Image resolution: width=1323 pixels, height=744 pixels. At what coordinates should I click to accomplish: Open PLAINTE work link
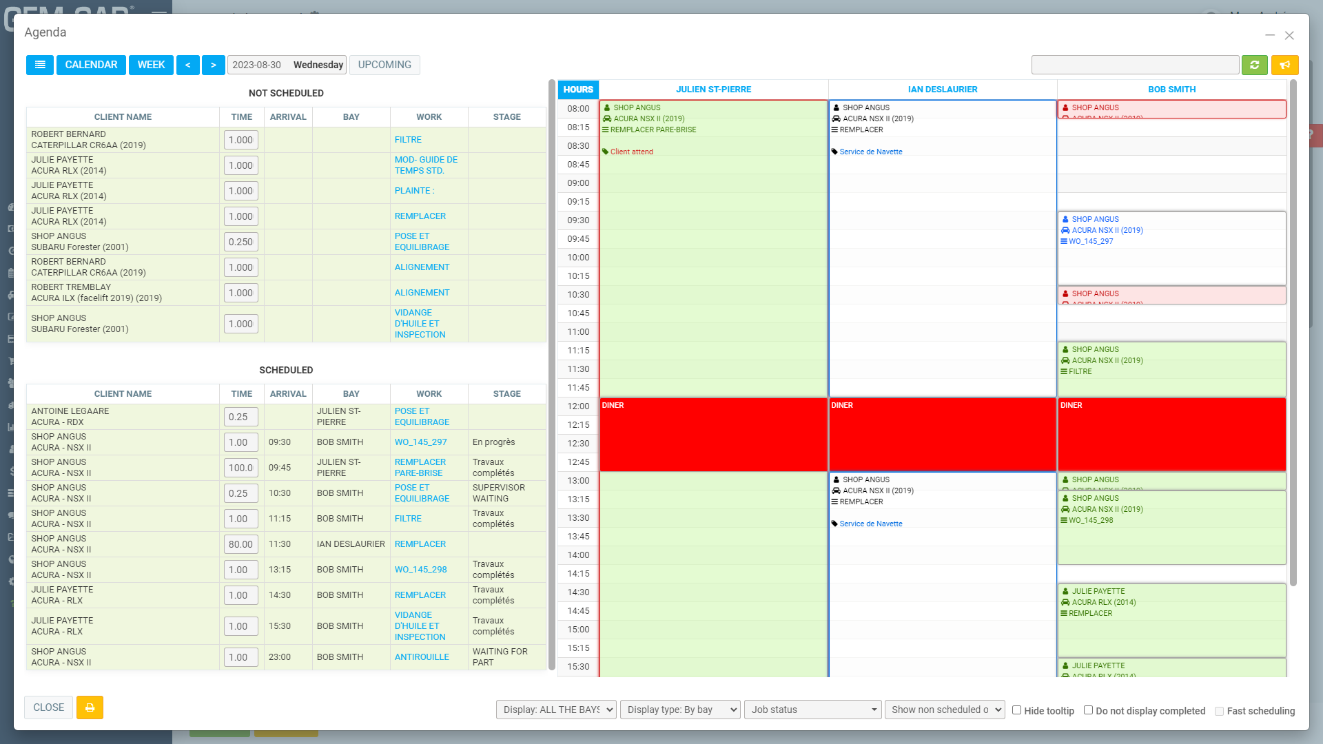pyautogui.click(x=414, y=191)
